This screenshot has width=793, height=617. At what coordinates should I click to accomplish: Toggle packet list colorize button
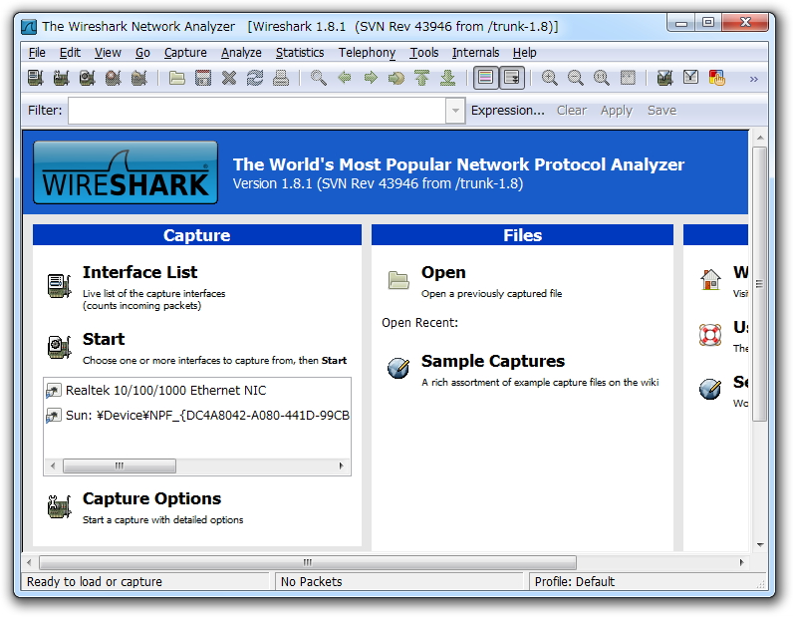click(x=485, y=78)
